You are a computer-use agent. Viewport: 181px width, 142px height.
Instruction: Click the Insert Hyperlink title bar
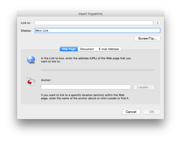(x=90, y=14)
